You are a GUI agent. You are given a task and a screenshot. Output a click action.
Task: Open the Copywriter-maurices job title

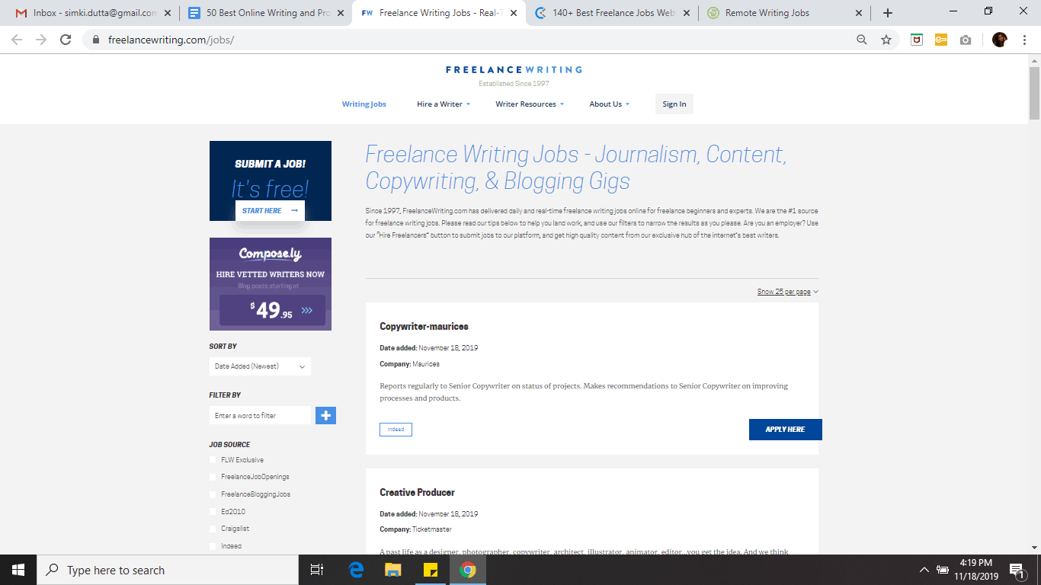tap(424, 327)
